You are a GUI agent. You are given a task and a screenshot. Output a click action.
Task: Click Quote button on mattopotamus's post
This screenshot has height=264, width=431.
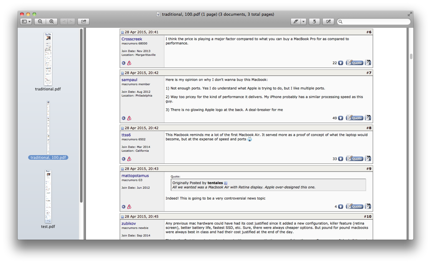(x=355, y=206)
